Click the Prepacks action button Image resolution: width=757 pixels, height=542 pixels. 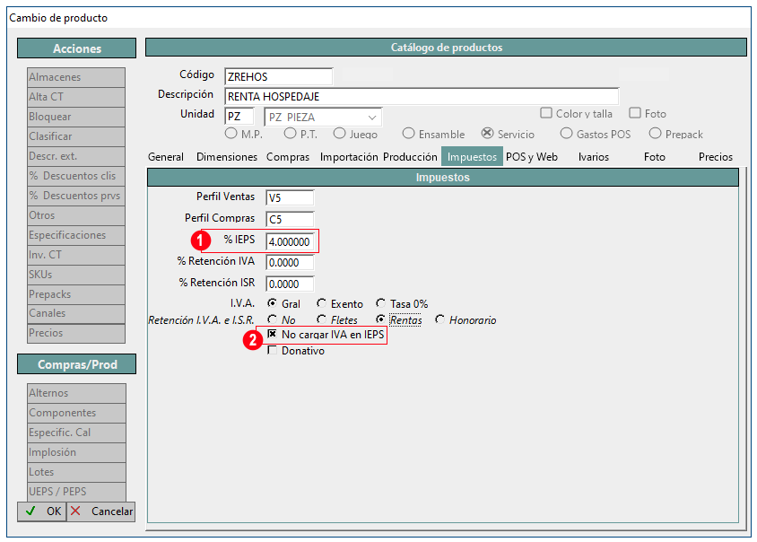(76, 294)
